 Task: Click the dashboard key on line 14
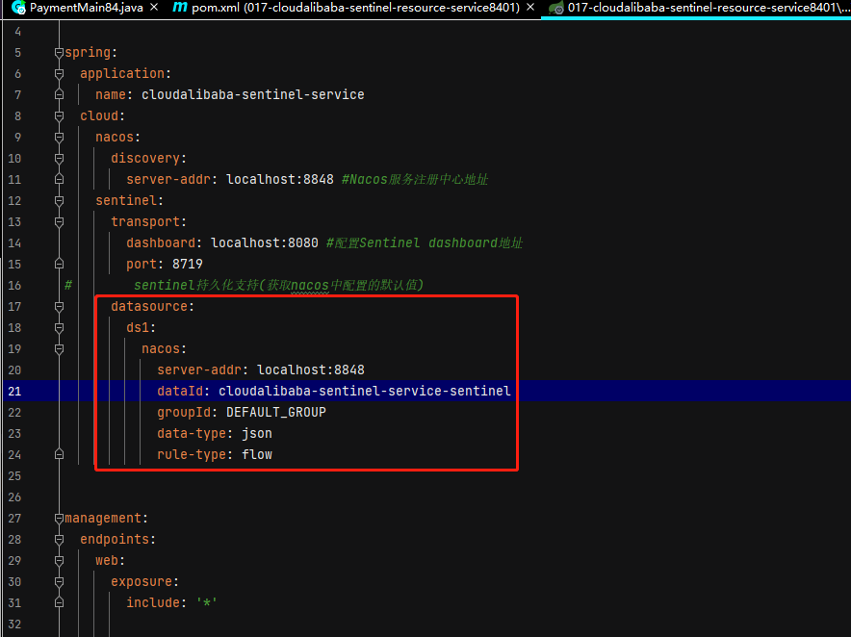point(161,243)
